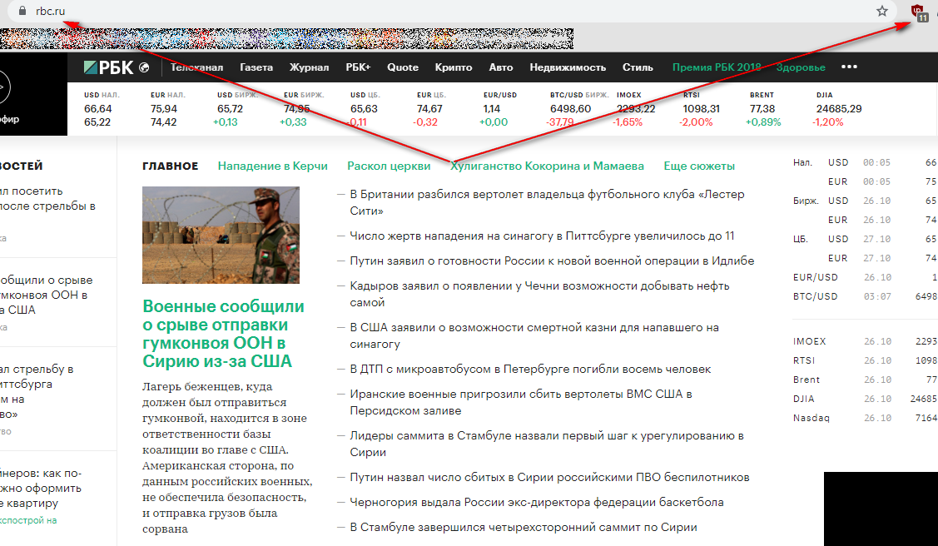The height and width of the screenshot is (546, 938).
Task: Open the globe icon next to РБК logo
Action: (x=144, y=67)
